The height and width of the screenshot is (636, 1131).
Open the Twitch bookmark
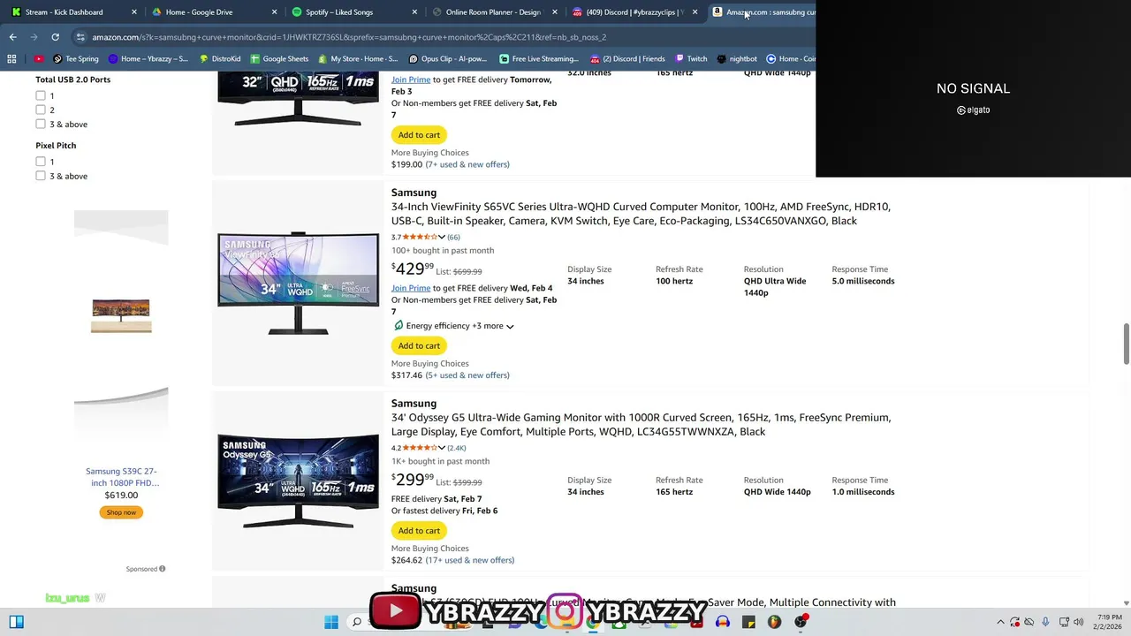(690, 59)
